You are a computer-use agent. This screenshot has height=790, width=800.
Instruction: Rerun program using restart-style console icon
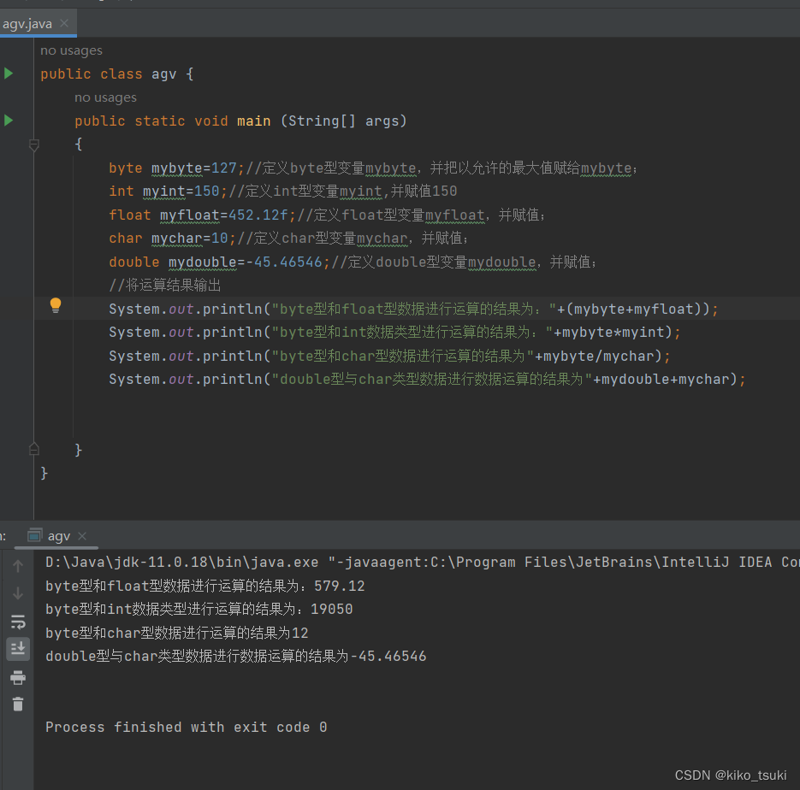coord(17,622)
